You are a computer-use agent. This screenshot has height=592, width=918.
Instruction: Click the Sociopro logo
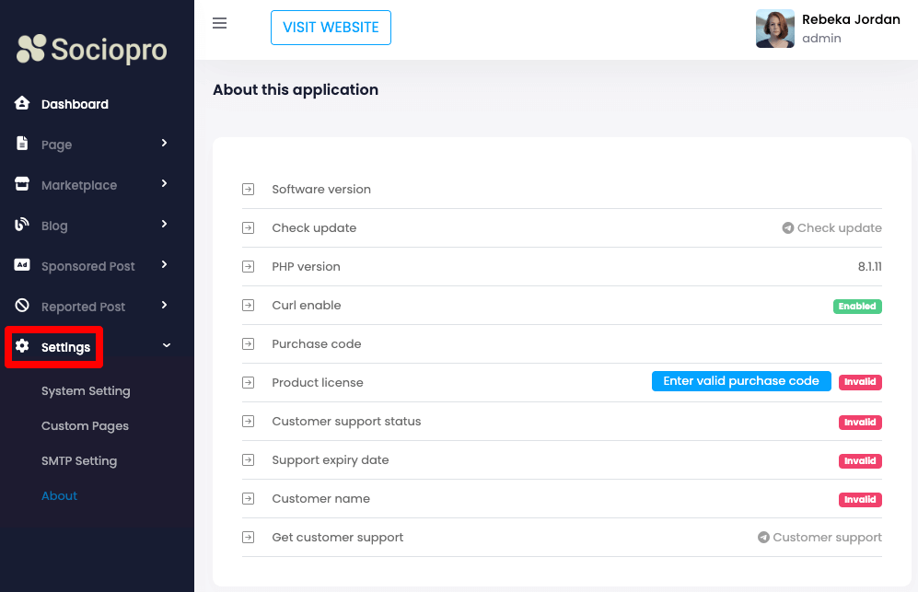pos(92,49)
